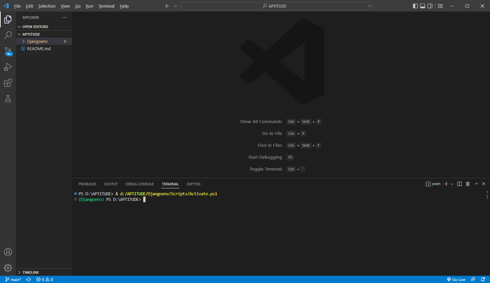This screenshot has width=490, height=283.
Task: Open the Testing flask icon
Action: pyautogui.click(x=8, y=99)
